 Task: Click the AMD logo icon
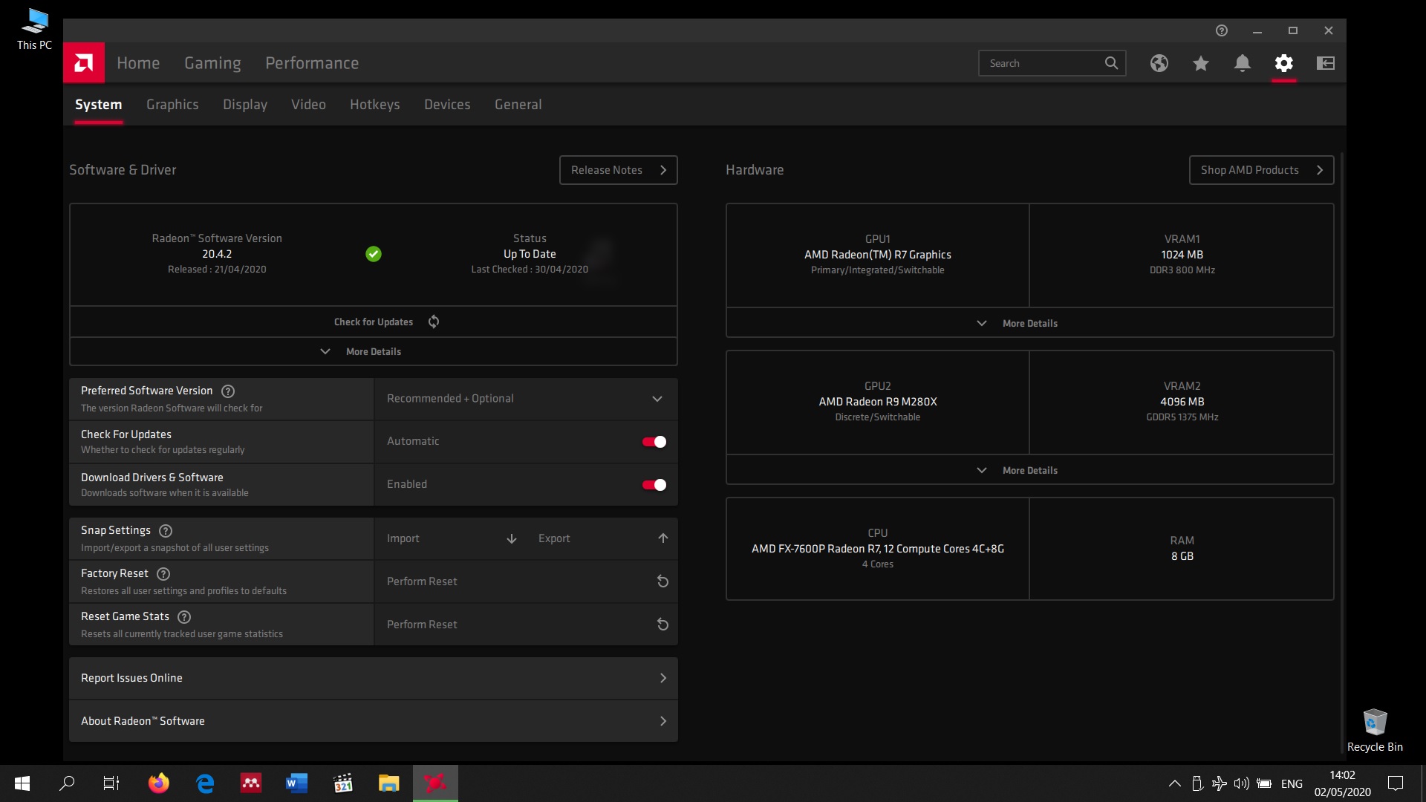click(x=84, y=63)
